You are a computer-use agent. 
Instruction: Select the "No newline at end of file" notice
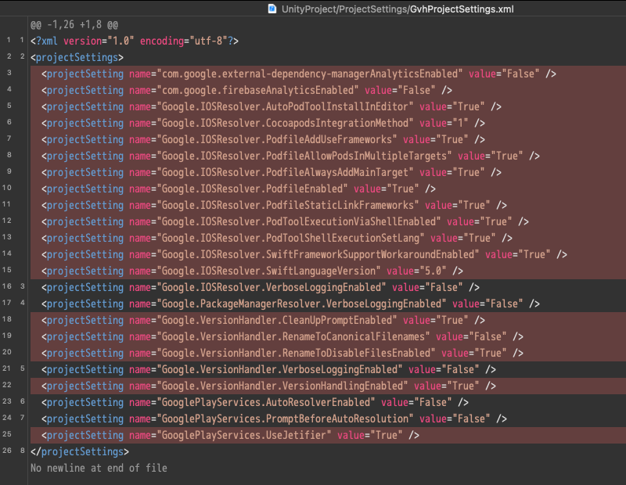click(x=98, y=467)
